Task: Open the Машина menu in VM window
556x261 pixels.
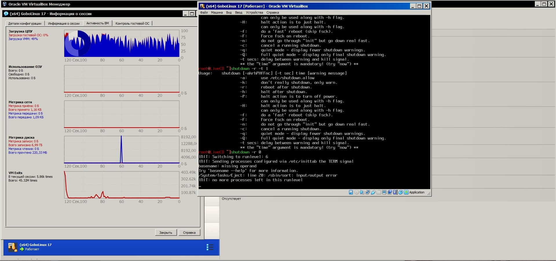Action: point(217,12)
